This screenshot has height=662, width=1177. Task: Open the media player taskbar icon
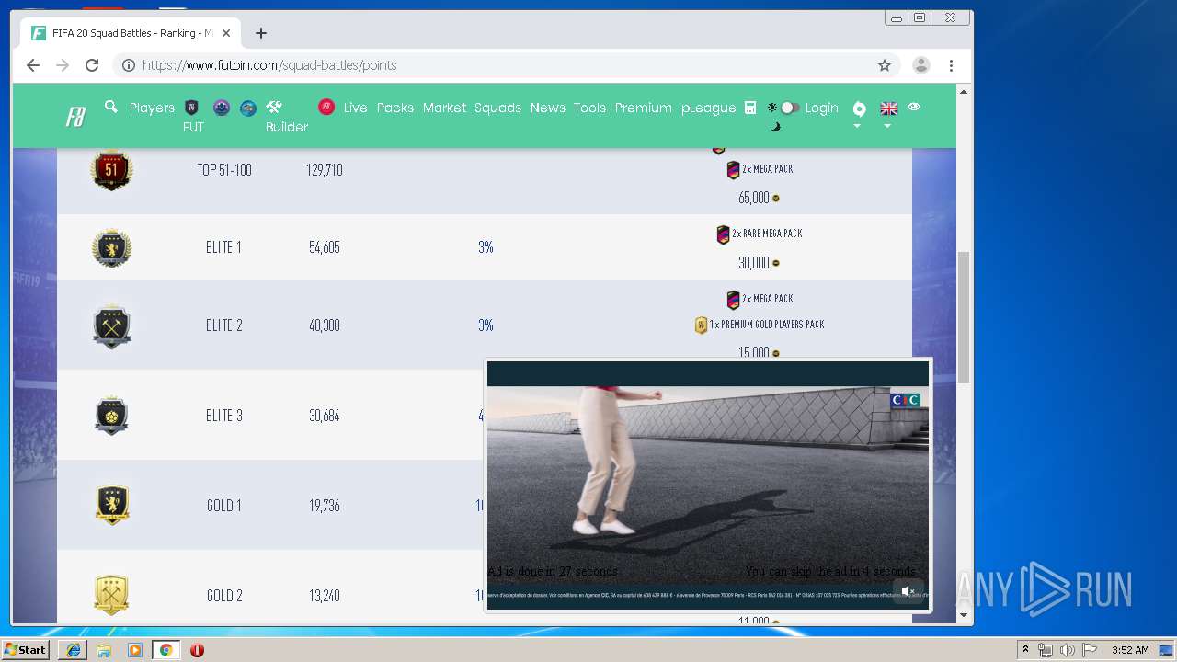coord(135,650)
